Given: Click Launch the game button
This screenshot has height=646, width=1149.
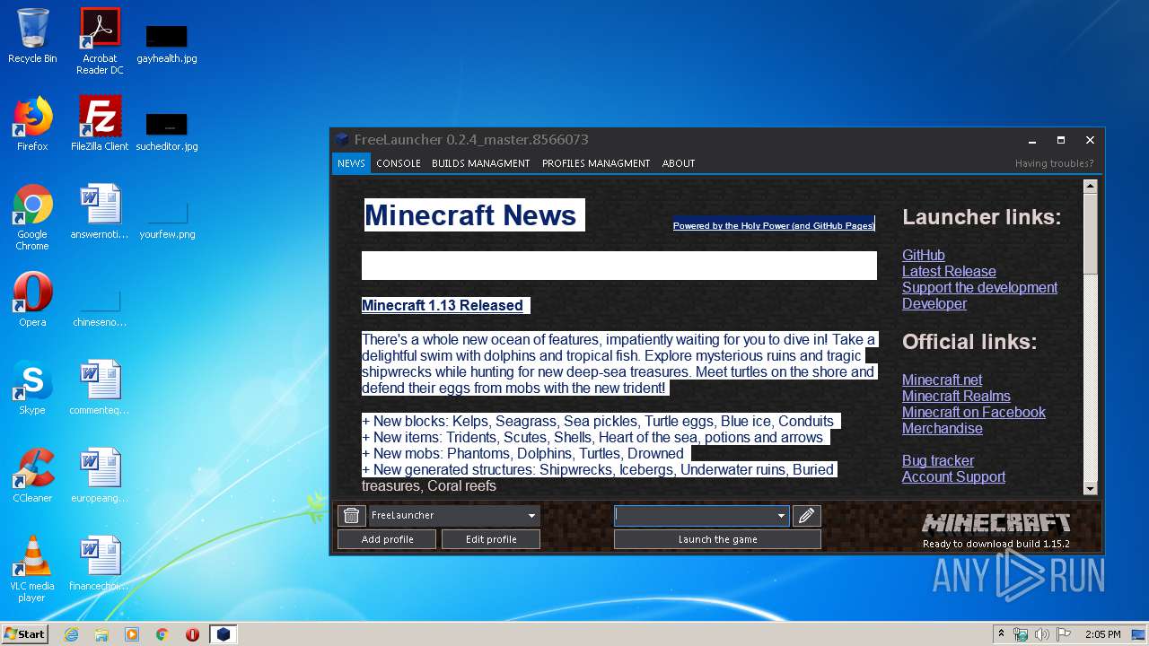Looking at the screenshot, I should point(717,539).
